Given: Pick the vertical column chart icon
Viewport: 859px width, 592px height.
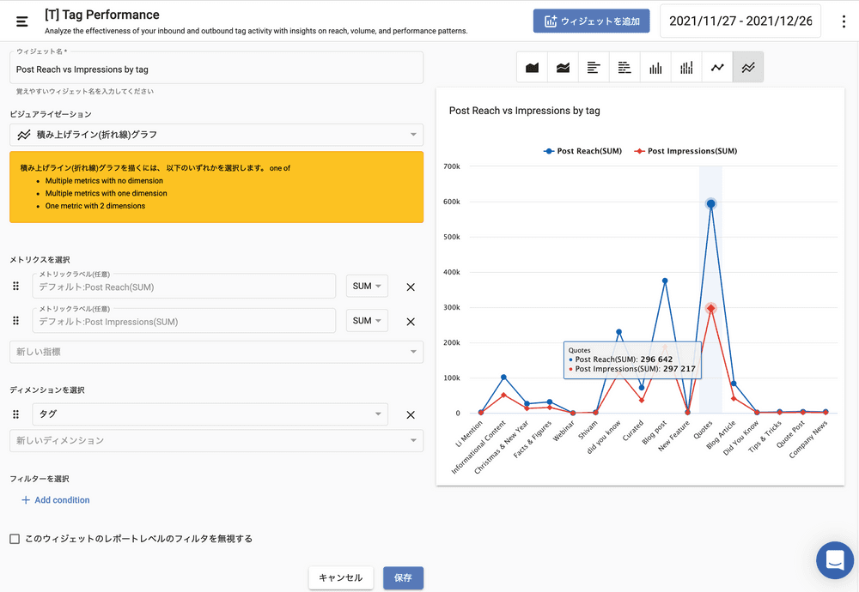Looking at the screenshot, I should (x=655, y=68).
